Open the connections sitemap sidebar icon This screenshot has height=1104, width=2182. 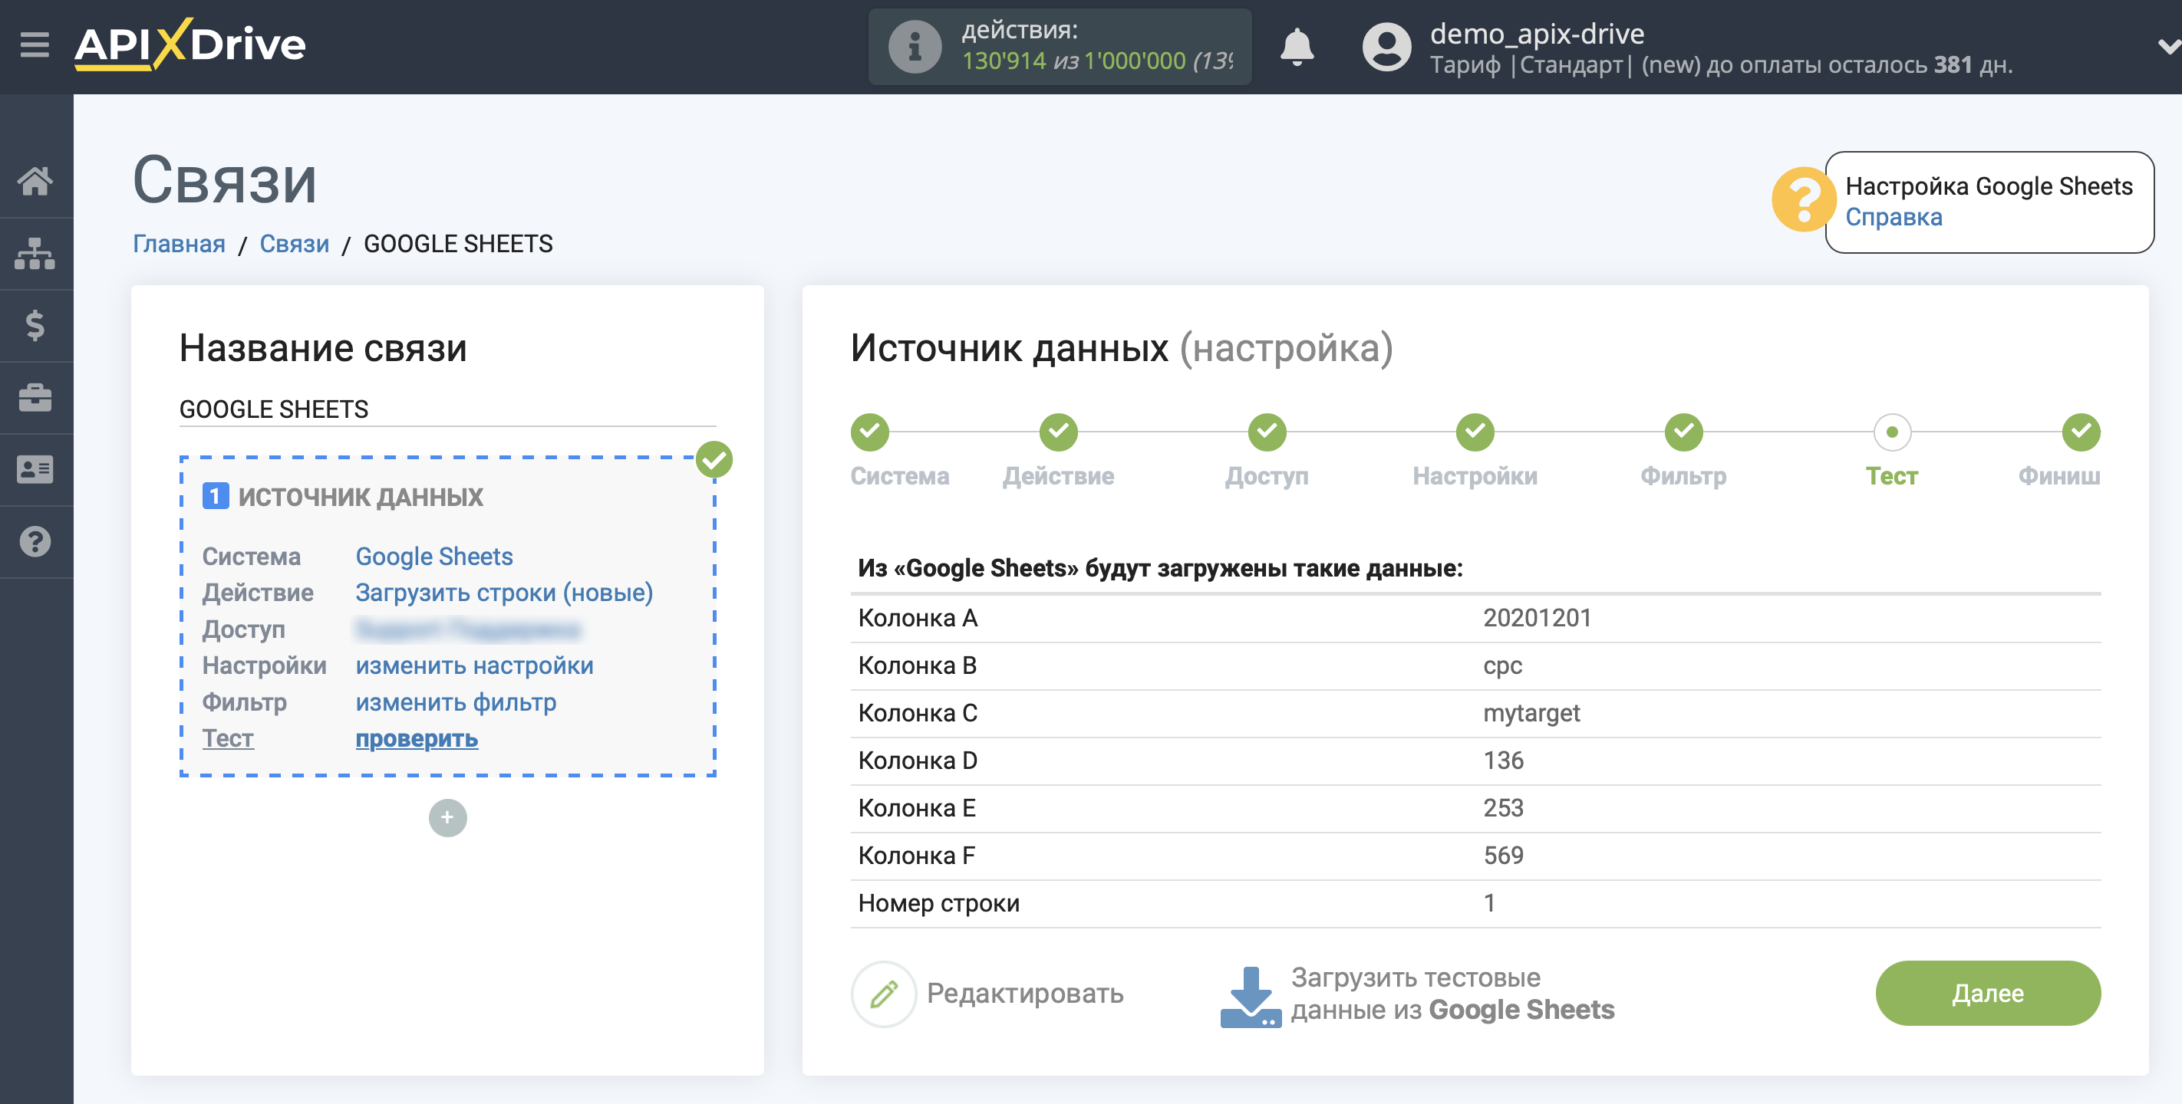click(35, 253)
